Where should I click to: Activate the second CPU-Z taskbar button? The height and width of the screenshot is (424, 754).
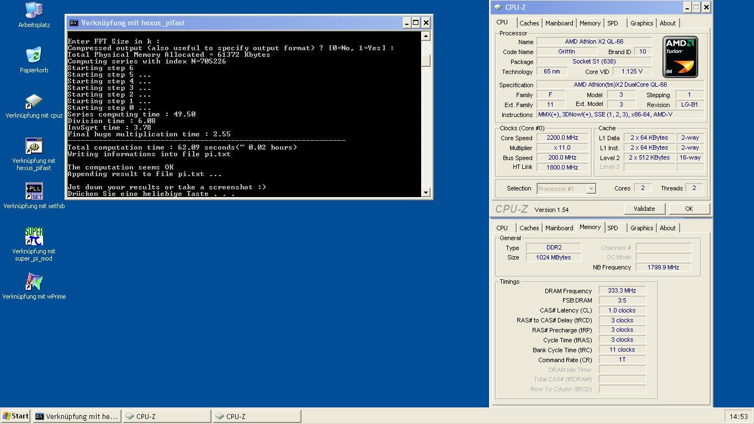[x=257, y=416]
